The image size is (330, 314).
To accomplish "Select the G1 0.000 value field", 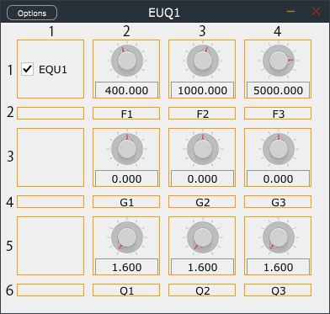I will (126, 178).
